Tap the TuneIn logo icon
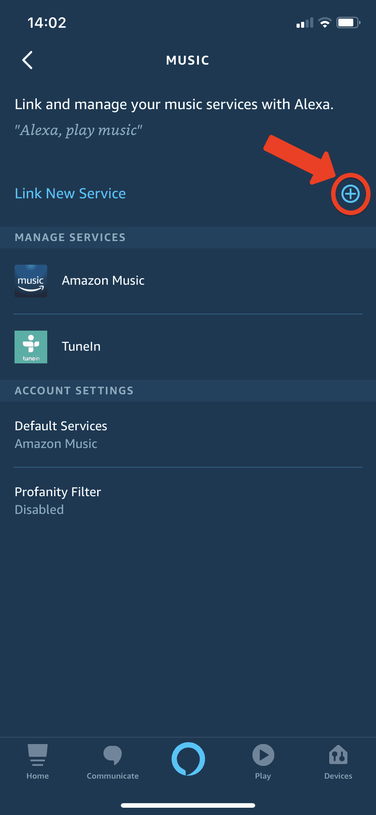Screen dimensions: 376x815 pos(31,347)
